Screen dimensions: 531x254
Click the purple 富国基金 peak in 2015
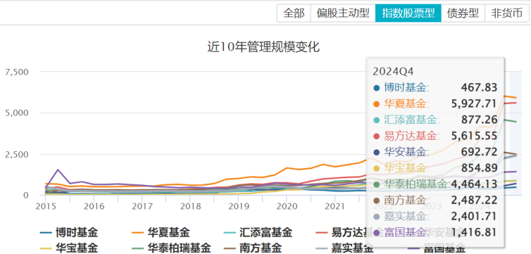[x=58, y=170]
